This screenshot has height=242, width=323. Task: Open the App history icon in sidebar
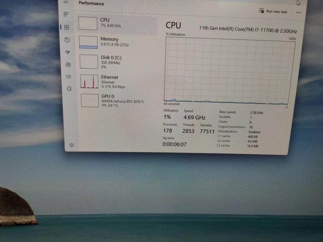(x=67, y=40)
